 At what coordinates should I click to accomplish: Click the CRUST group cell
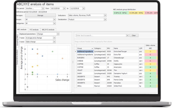[85, 70]
